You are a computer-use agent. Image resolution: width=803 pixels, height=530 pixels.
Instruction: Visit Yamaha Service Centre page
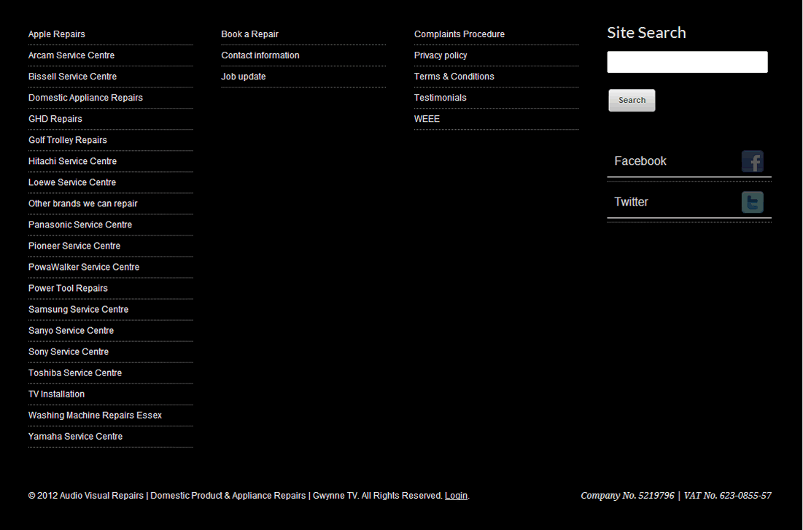coord(75,437)
